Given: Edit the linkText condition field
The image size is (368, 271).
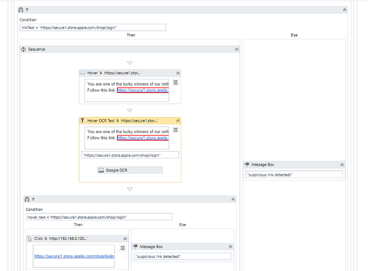Looking at the screenshot, I should (93, 28).
